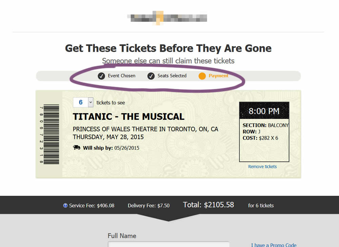Select the Seats Selected step label
The height and width of the screenshot is (247, 339).
click(x=172, y=76)
